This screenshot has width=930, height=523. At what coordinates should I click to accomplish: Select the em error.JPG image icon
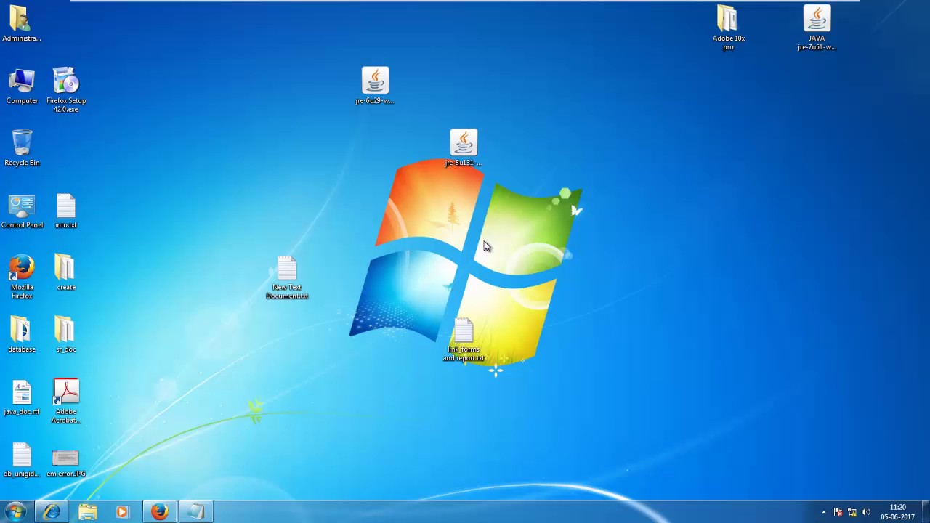[66, 463]
